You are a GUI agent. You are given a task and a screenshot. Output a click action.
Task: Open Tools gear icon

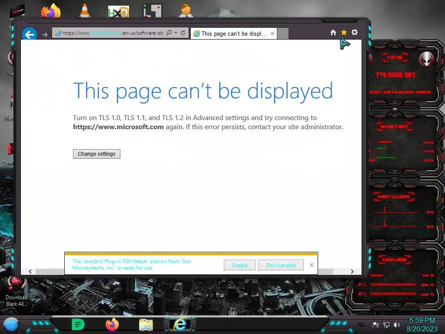[355, 32]
